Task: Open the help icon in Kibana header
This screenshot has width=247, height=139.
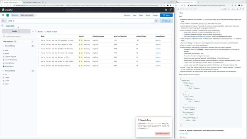Action: [166, 10]
